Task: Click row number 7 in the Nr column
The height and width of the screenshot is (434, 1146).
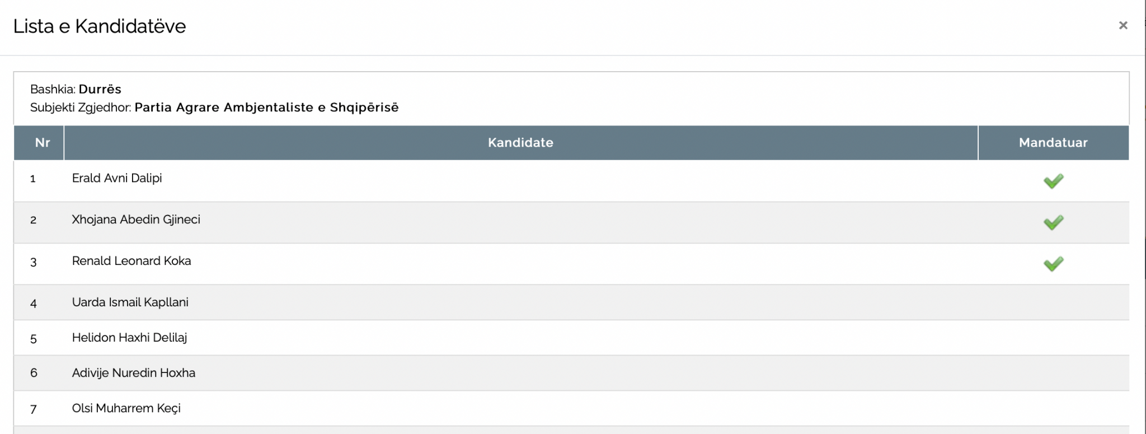Action: click(x=34, y=409)
